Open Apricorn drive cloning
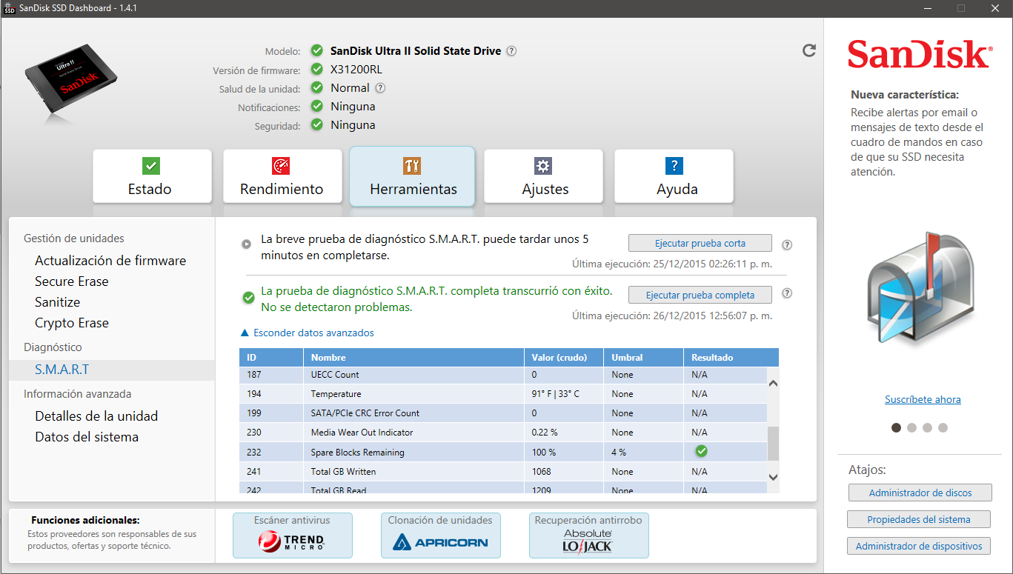This screenshot has height=574, width=1013. [x=441, y=535]
